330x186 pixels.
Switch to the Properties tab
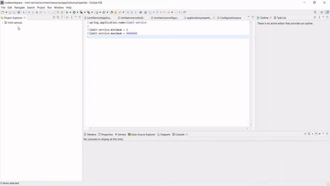(105, 134)
